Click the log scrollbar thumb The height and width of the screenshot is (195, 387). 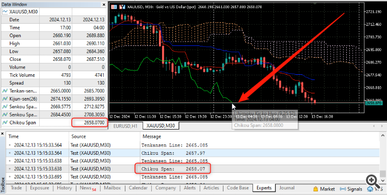point(382,174)
